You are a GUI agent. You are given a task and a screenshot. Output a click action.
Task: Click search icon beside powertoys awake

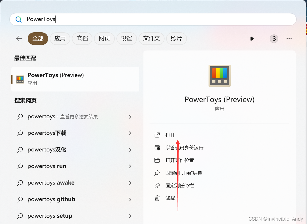pos(20,183)
